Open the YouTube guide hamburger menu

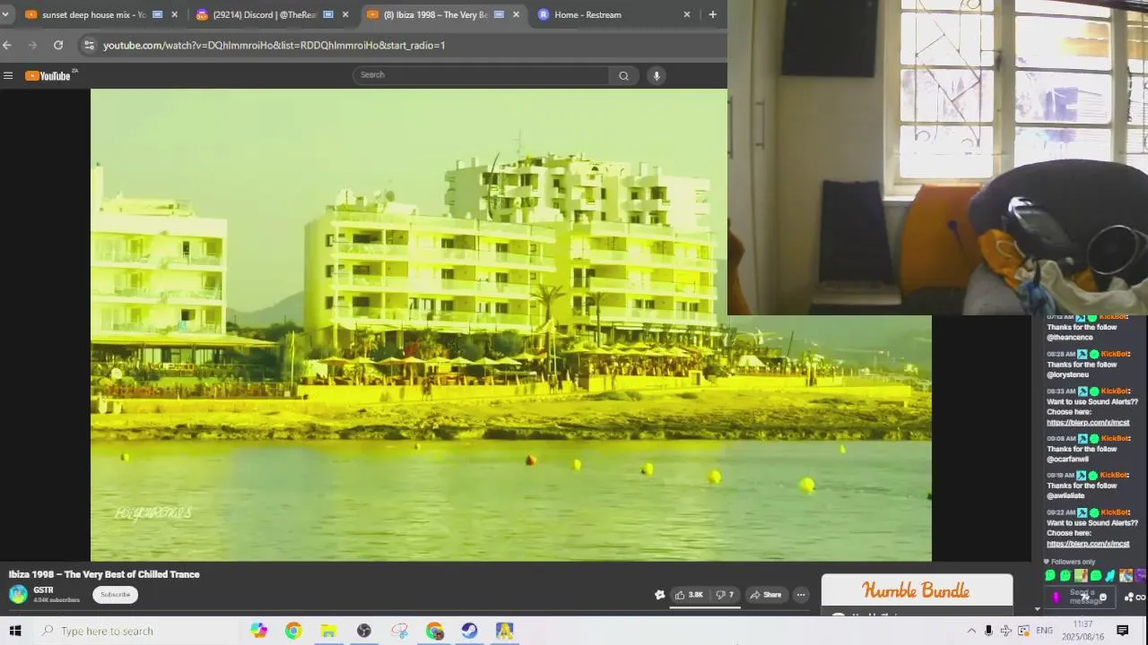pos(8,76)
